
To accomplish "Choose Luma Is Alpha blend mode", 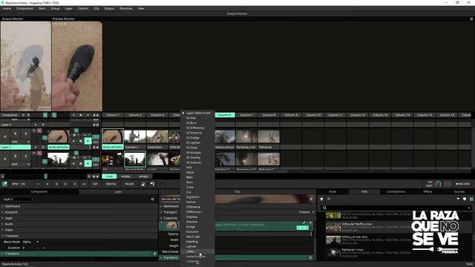I will (x=197, y=257).
